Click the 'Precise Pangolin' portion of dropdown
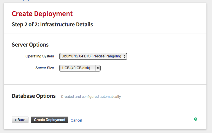Screen dimensions: 212x133 point(106,56)
